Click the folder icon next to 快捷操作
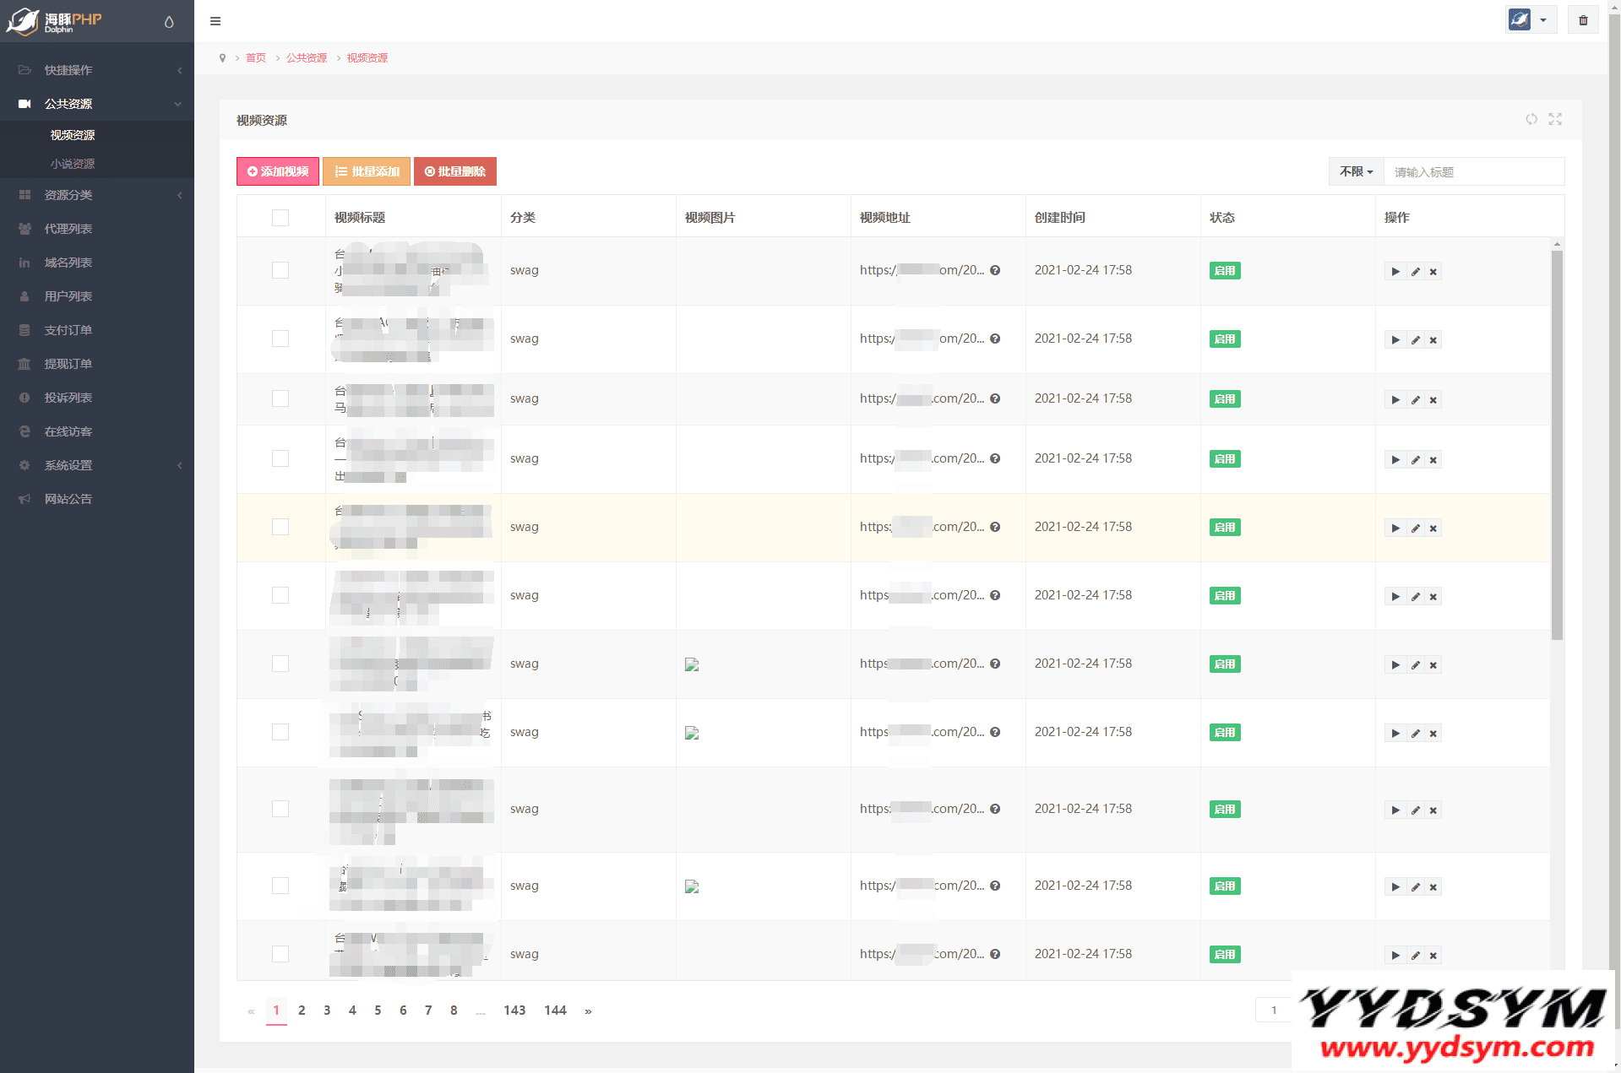 (x=24, y=70)
